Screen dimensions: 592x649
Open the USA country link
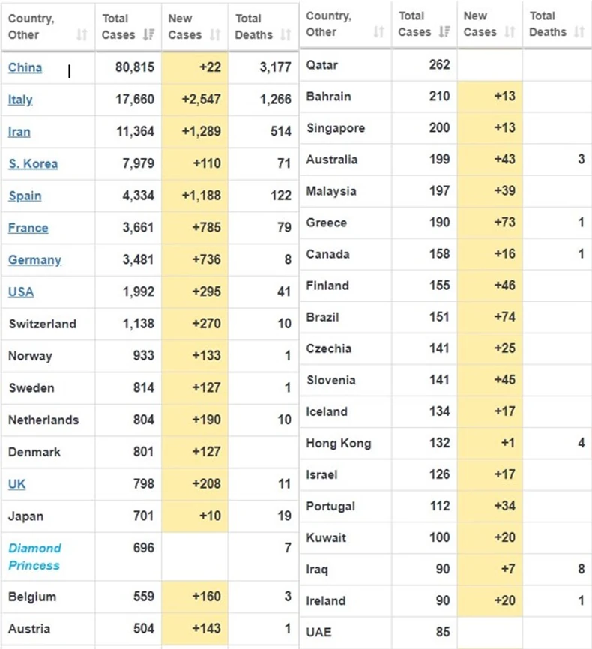coord(21,292)
